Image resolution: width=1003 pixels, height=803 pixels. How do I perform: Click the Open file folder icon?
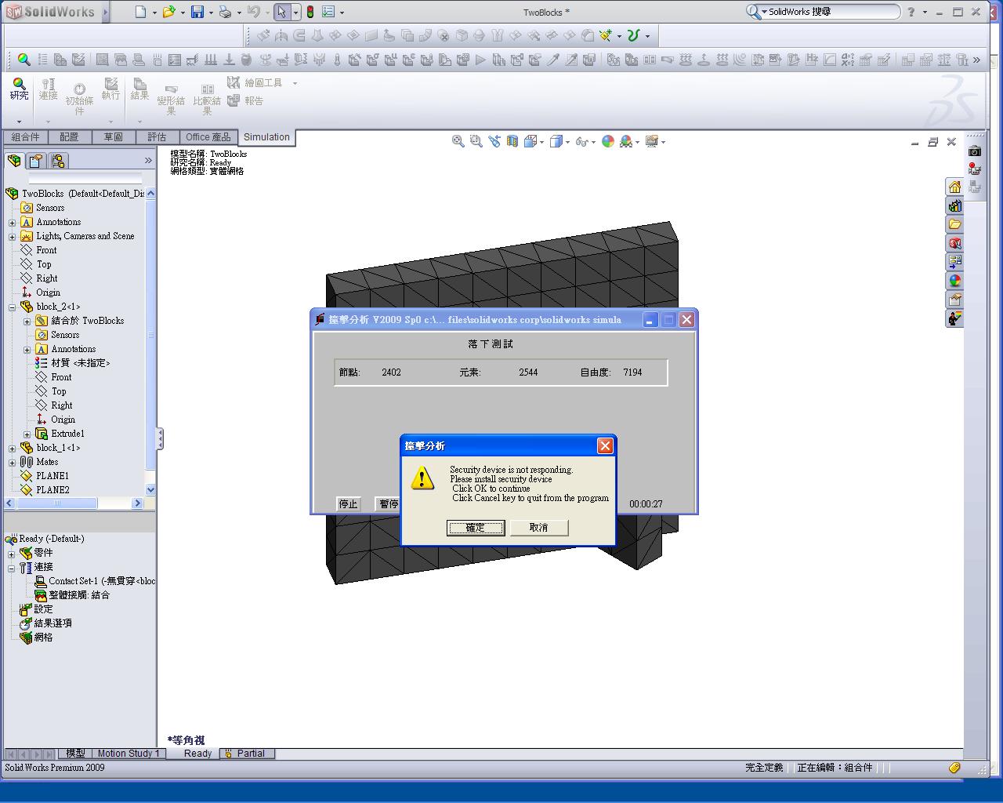pyautogui.click(x=168, y=12)
